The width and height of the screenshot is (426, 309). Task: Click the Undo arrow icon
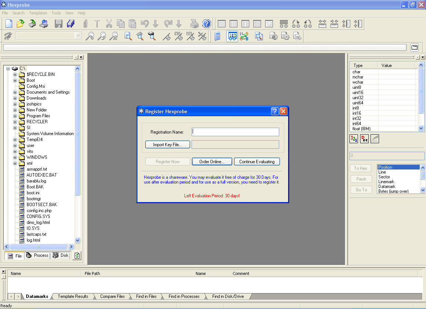pyautogui.click(x=145, y=24)
